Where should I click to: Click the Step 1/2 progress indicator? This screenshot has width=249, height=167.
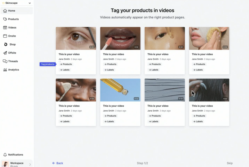click(x=142, y=163)
